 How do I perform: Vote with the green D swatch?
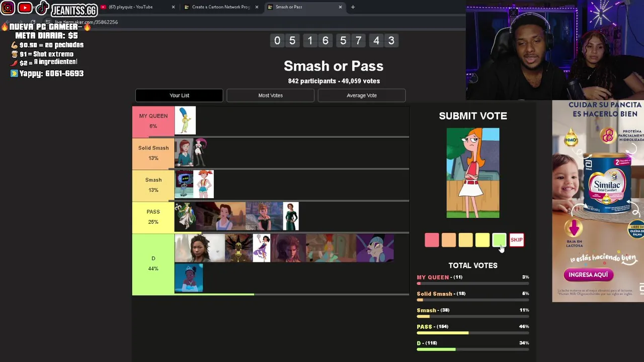pyautogui.click(x=499, y=240)
